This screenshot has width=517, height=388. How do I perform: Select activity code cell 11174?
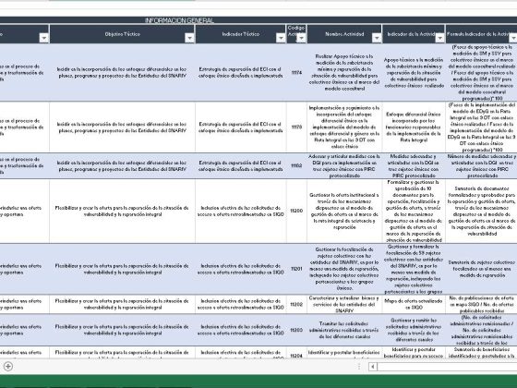pyautogui.click(x=296, y=73)
